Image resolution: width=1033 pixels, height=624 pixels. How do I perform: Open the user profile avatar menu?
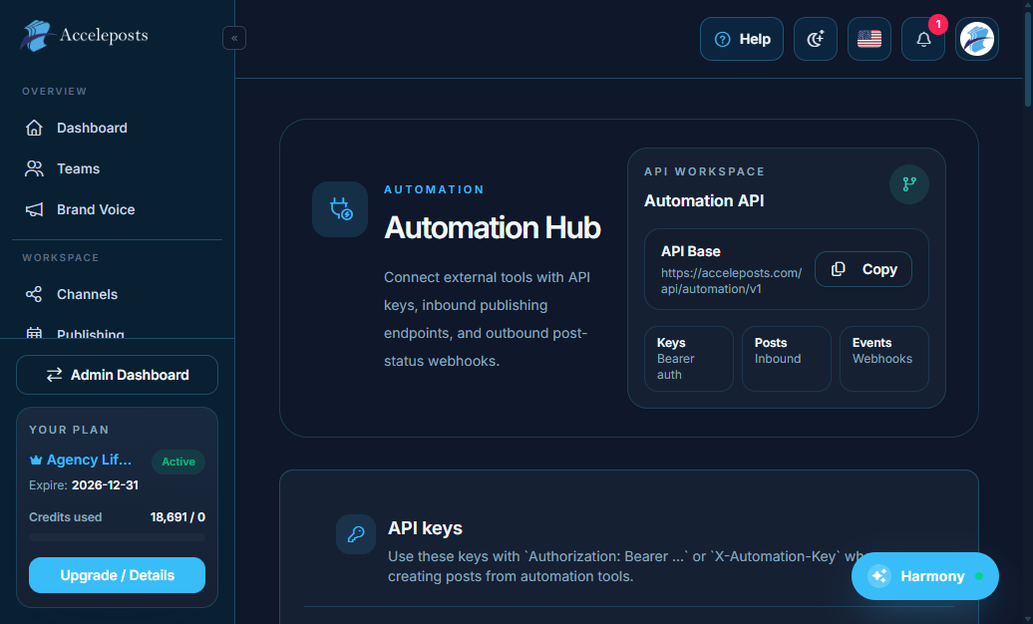click(x=977, y=39)
